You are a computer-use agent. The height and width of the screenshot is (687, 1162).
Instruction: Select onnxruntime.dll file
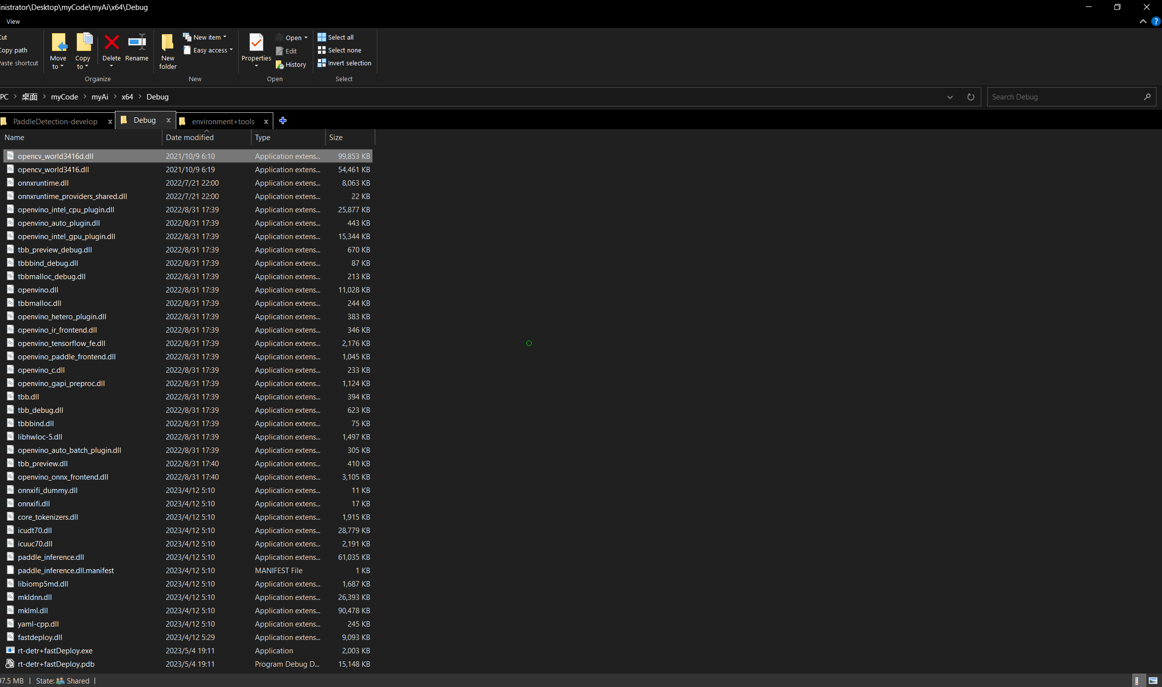tap(188, 183)
